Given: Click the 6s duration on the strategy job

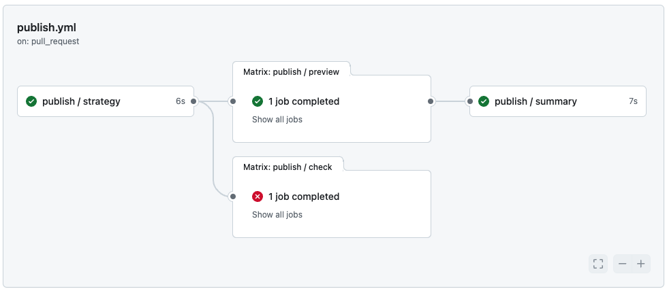Looking at the screenshot, I should coord(180,101).
